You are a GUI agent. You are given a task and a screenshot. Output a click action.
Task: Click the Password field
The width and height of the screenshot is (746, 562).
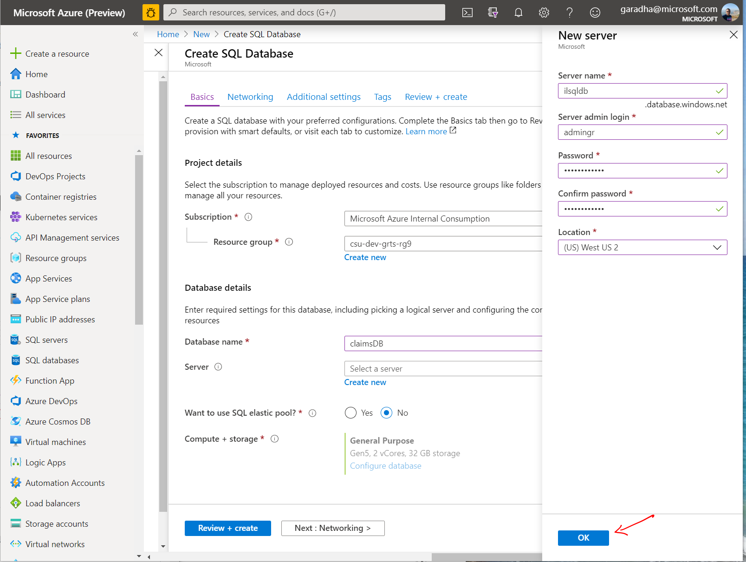coord(642,171)
